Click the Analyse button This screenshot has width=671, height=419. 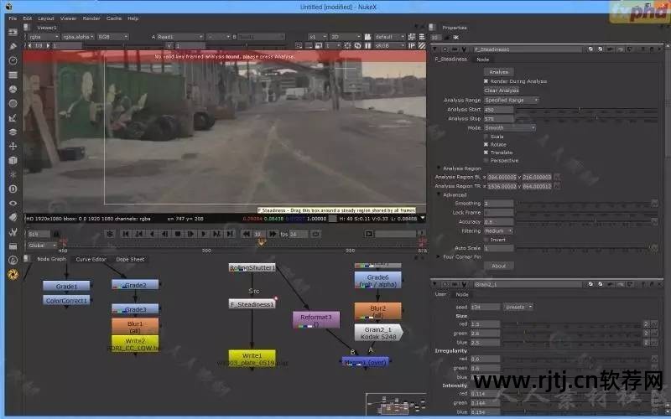[x=498, y=72]
